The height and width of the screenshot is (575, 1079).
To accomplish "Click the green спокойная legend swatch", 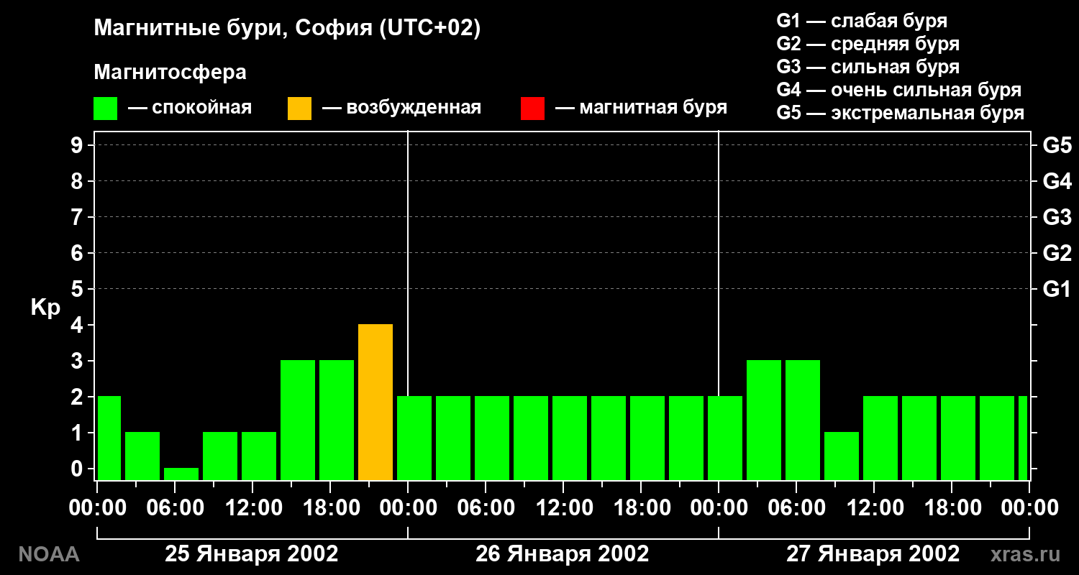I will click(105, 109).
